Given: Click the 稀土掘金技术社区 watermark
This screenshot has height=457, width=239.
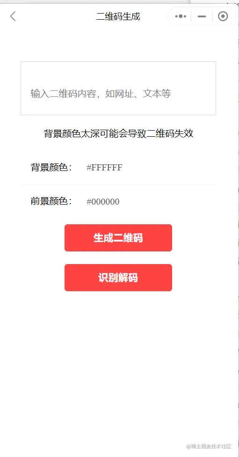Looking at the screenshot, I should point(209,447).
